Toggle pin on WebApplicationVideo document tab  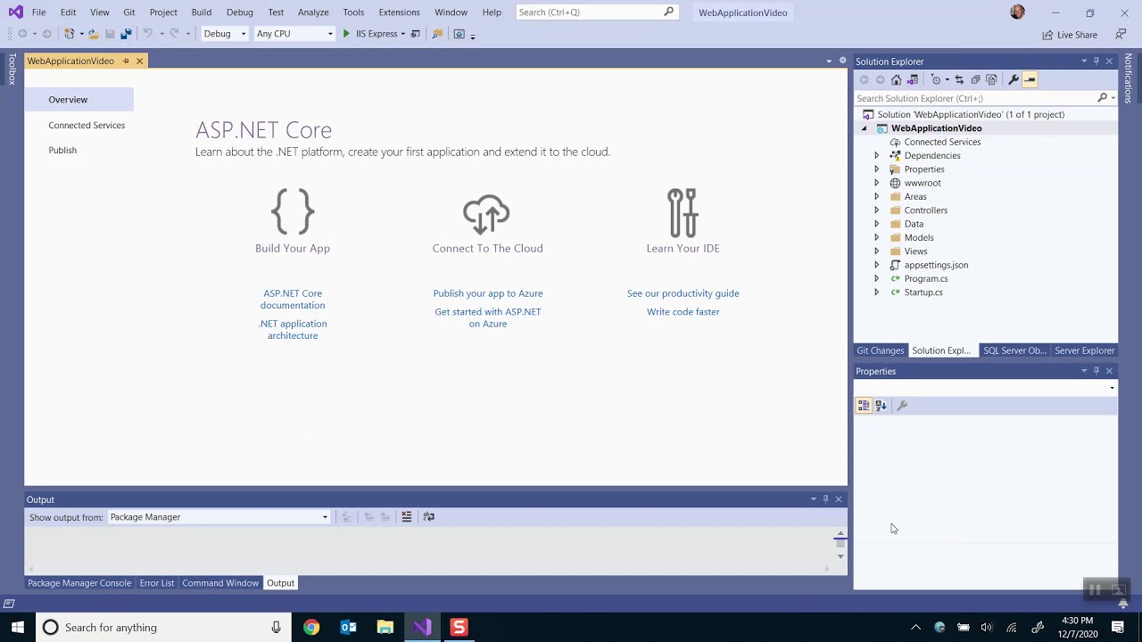click(x=126, y=61)
